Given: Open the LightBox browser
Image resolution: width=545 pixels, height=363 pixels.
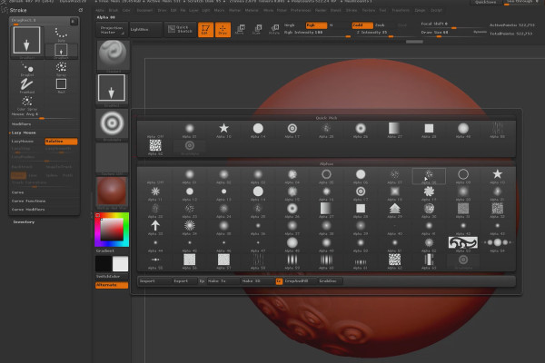Looking at the screenshot, I should [x=145, y=30].
